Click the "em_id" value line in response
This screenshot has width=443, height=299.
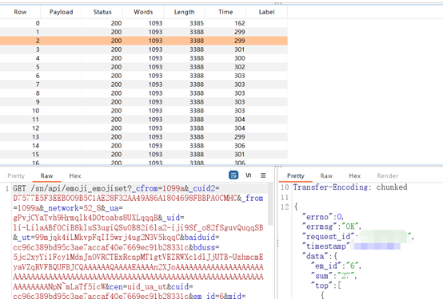coord(336,266)
